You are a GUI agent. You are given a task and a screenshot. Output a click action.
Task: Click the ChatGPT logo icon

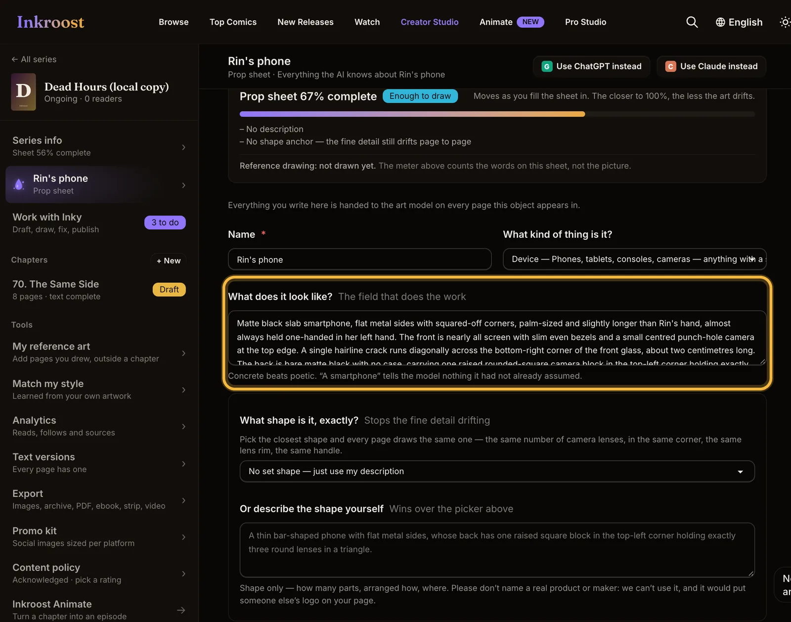pos(547,66)
